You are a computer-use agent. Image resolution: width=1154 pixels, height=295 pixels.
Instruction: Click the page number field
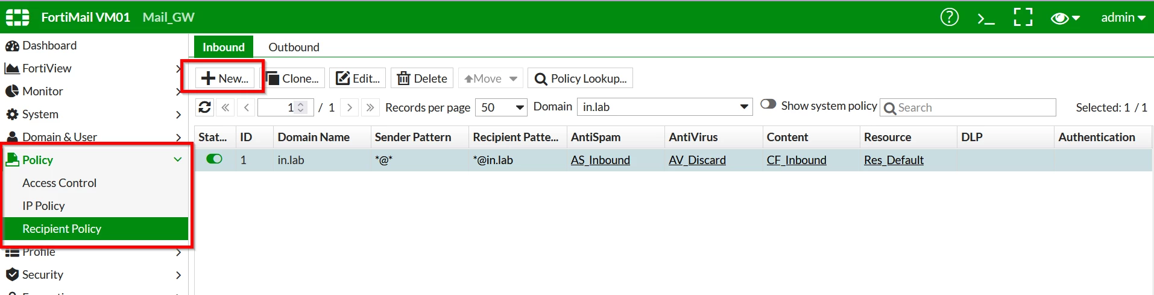[x=285, y=107]
